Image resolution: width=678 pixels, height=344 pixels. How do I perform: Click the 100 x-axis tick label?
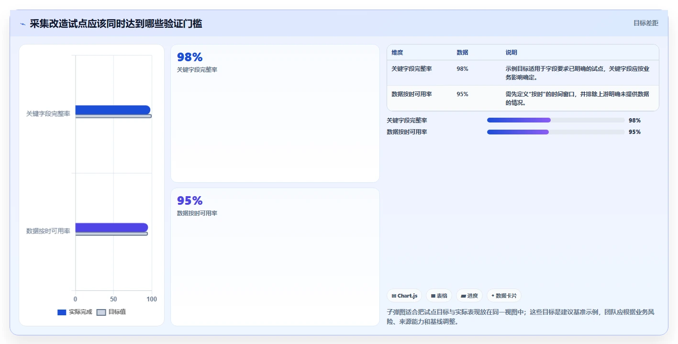152,299
